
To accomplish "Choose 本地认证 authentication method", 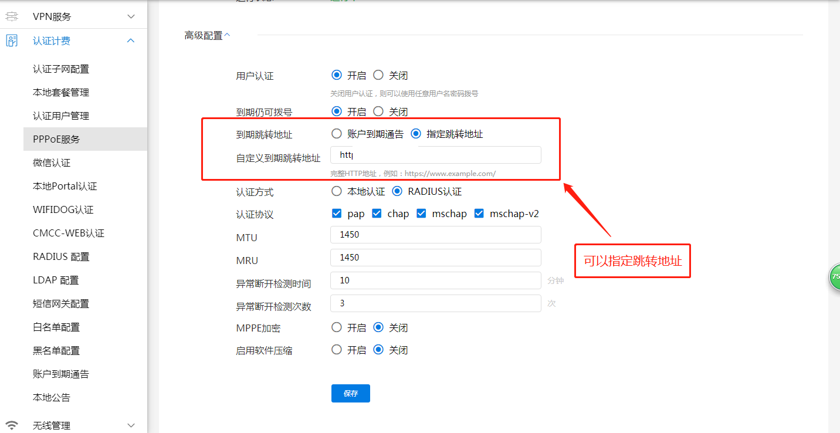I will [337, 191].
